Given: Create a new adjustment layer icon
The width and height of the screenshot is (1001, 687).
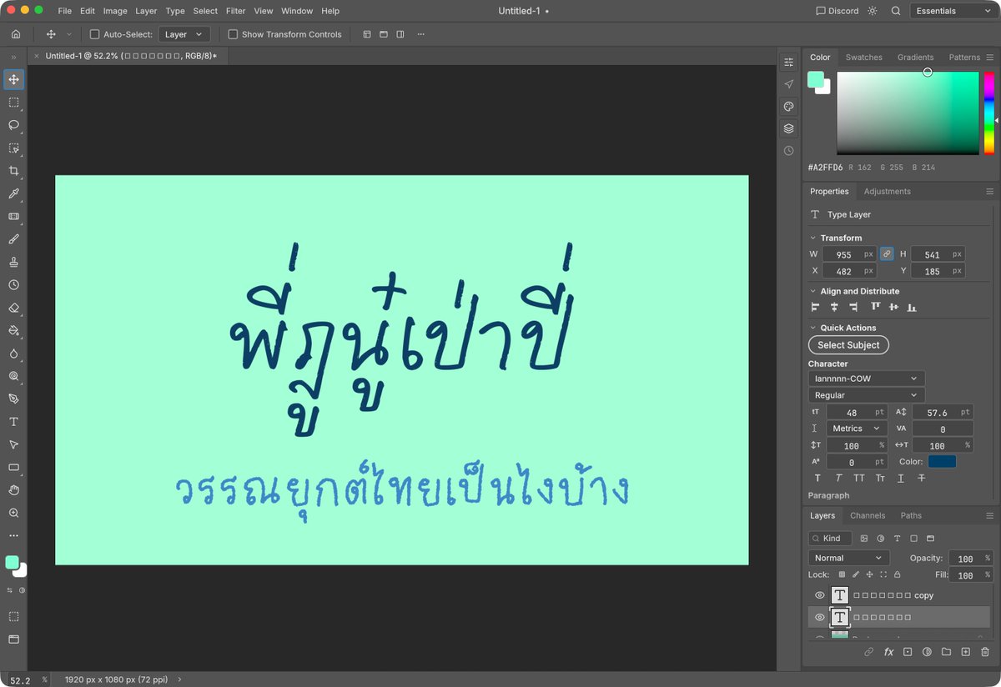Looking at the screenshot, I should tap(927, 652).
